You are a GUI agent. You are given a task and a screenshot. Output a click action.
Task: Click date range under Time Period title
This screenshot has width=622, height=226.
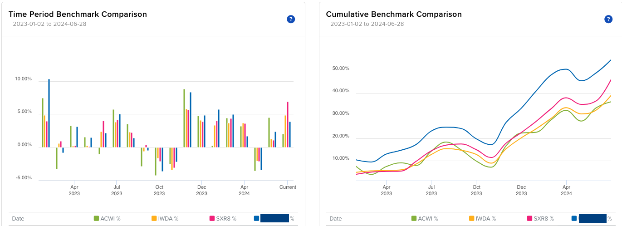coord(49,24)
